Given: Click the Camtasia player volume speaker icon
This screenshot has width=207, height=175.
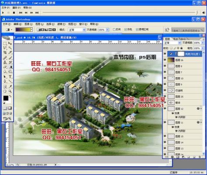Looking at the screenshot, I should pyautogui.click(x=204, y=13).
